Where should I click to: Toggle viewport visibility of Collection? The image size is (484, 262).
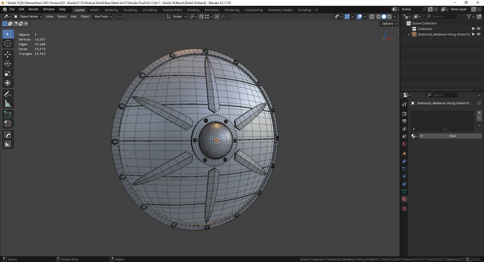(478, 29)
